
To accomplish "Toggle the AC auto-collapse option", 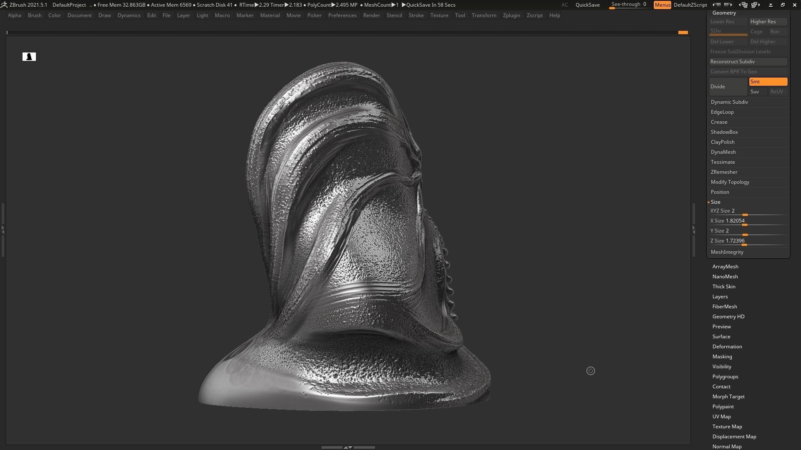I will click(x=564, y=5).
